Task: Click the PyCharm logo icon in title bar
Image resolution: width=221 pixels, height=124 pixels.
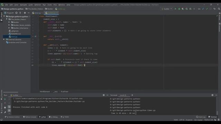Action: (x=2, y=4)
